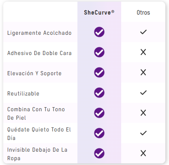Image resolution: width=169 pixels, height=165 pixels.
Task: Click the purple checkmark for Adhesivo De Doble Cara
Action: point(99,52)
